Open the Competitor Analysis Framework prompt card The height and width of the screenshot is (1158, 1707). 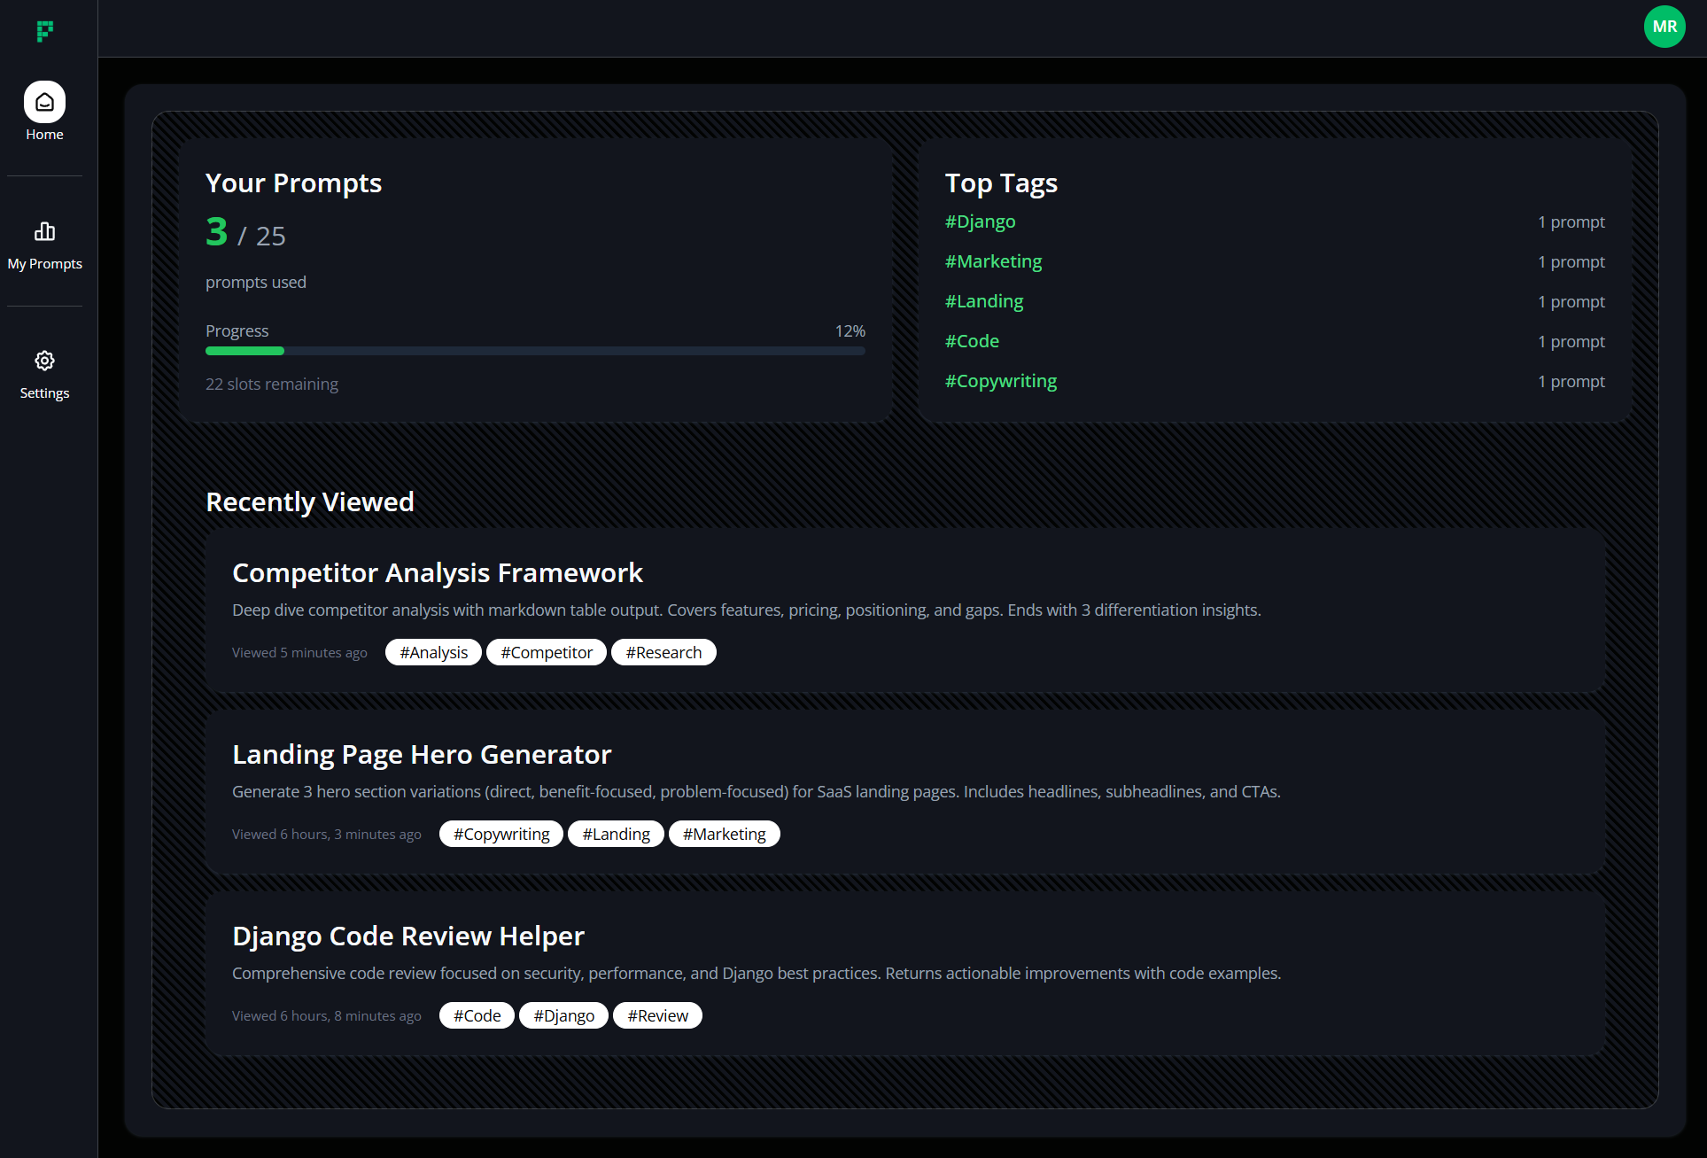point(437,572)
